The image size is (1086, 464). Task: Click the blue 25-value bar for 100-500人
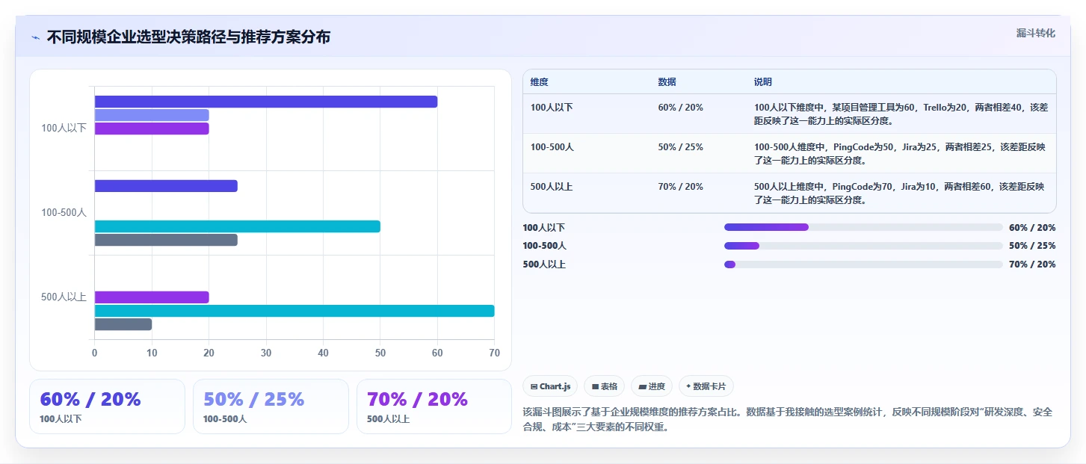(x=166, y=186)
